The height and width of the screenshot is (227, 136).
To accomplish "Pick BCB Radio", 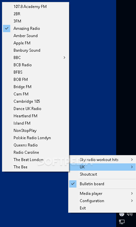I will [x=35, y=65].
